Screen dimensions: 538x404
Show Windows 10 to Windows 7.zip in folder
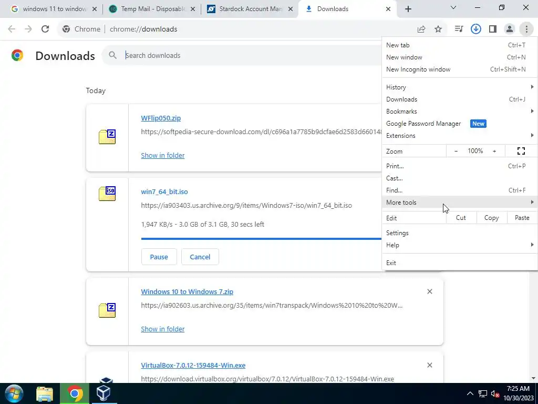pos(163,329)
